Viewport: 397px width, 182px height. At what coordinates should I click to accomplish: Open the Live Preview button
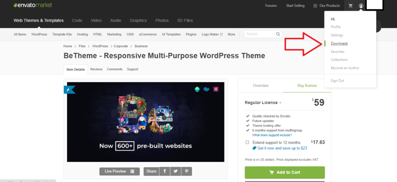[119, 171]
